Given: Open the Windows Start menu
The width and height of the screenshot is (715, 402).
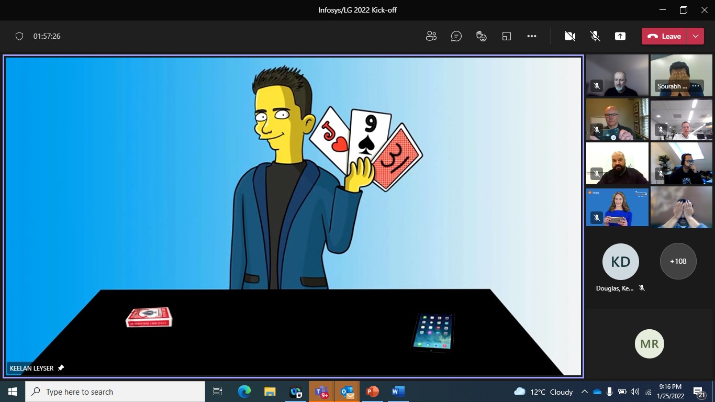Looking at the screenshot, I should pos(13,392).
